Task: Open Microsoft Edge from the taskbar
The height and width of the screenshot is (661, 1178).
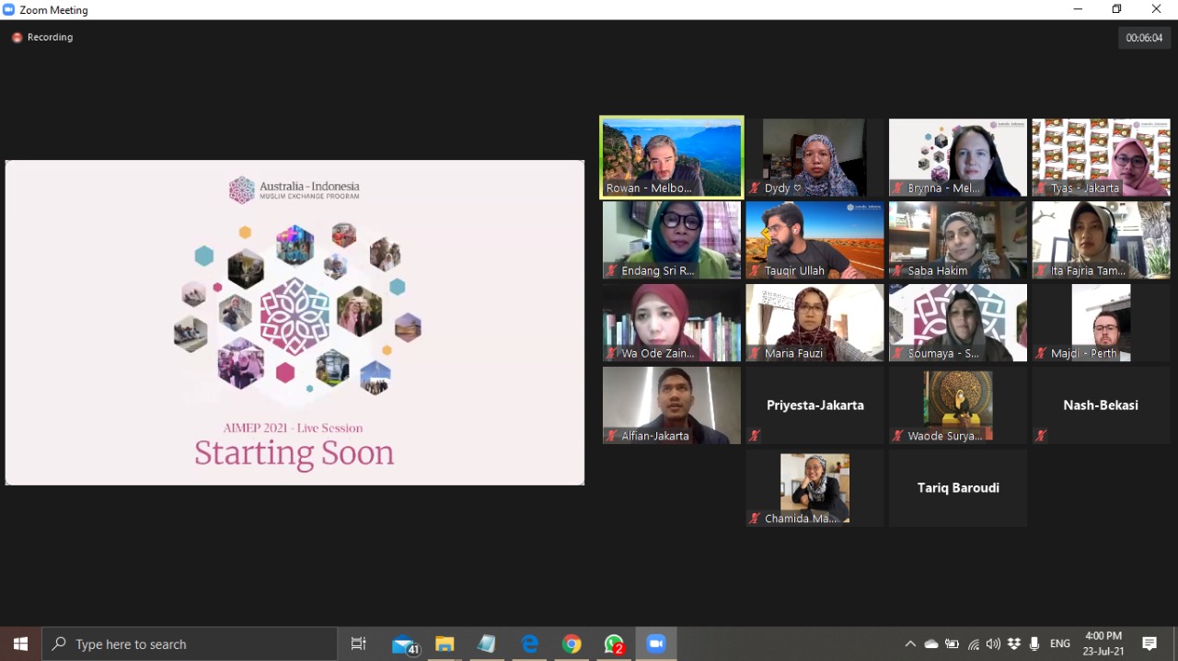Action: (529, 644)
